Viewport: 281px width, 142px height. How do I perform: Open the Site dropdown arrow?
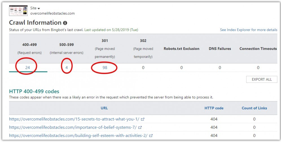(39, 9)
